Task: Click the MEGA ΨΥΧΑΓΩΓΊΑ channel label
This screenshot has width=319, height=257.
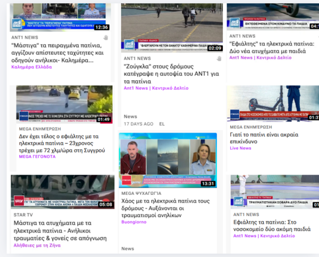Action: click(x=141, y=193)
